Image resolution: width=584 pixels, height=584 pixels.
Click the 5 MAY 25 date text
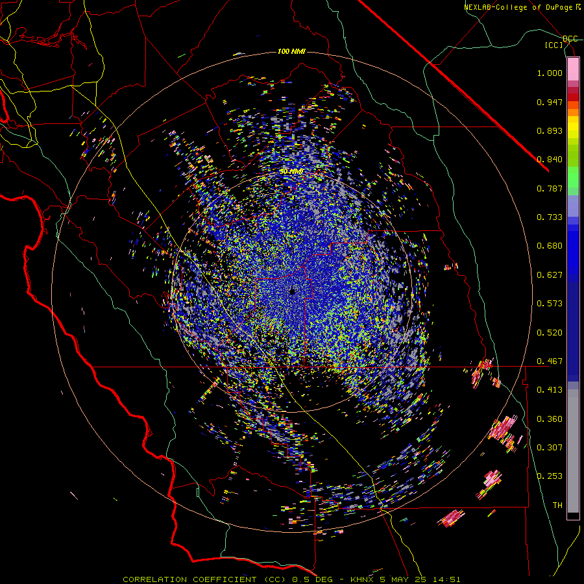pyautogui.click(x=404, y=579)
